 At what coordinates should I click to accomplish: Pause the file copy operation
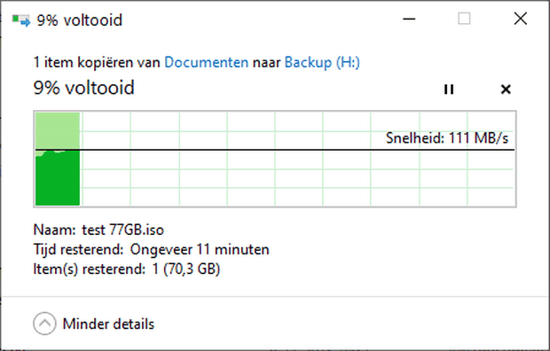[x=449, y=90]
